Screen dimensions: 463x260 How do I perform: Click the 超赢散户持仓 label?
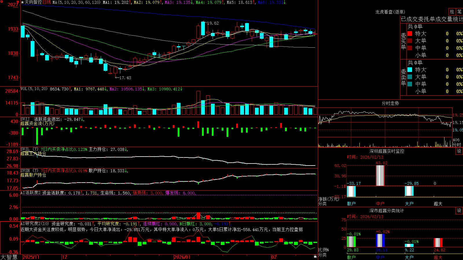pos(33,175)
